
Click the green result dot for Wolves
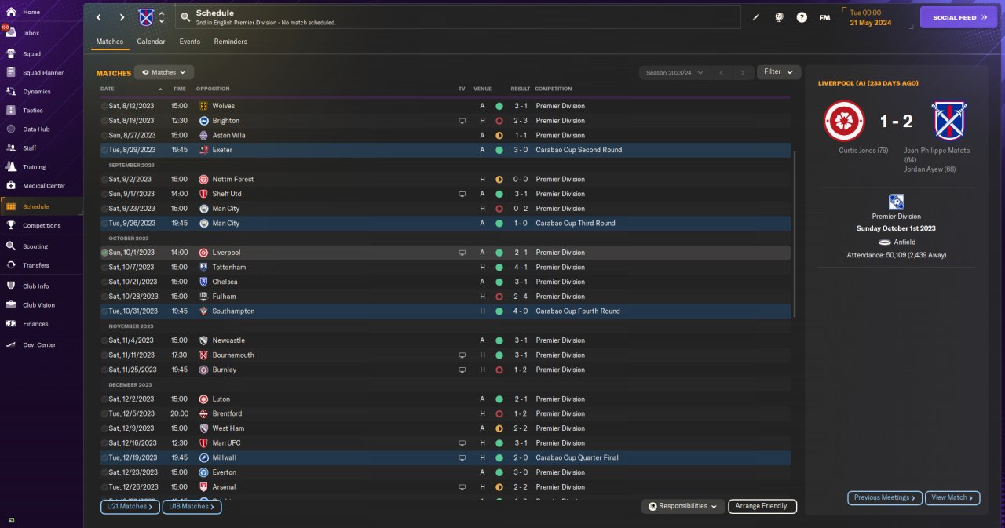pyautogui.click(x=499, y=106)
